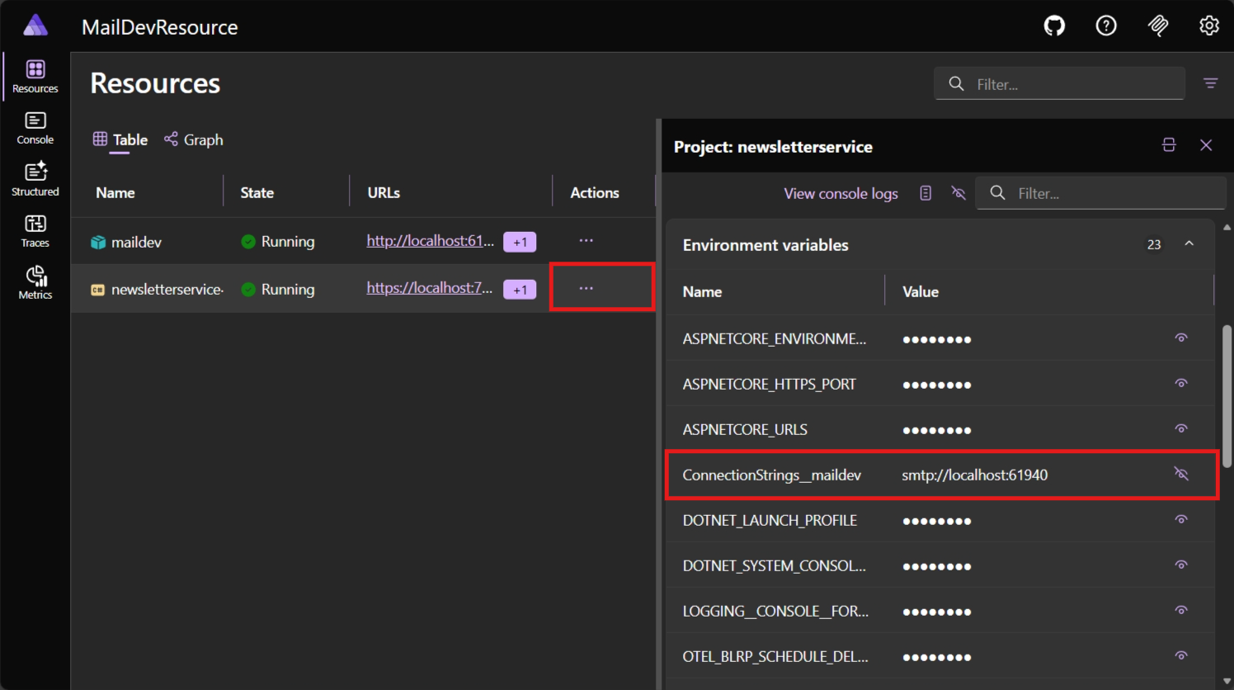Open the Structured logs view
The height and width of the screenshot is (690, 1234).
tap(35, 176)
